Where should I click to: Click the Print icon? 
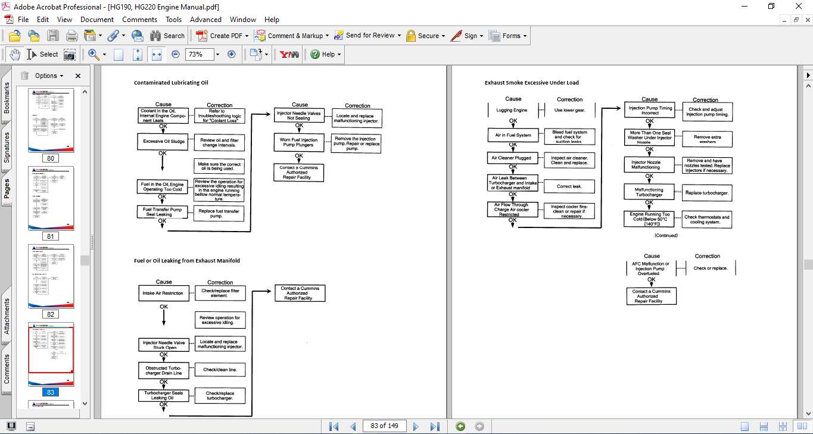71,36
